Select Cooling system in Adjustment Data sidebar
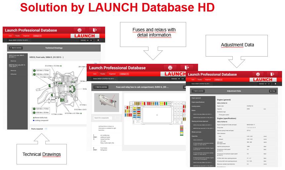 tap(196, 106)
